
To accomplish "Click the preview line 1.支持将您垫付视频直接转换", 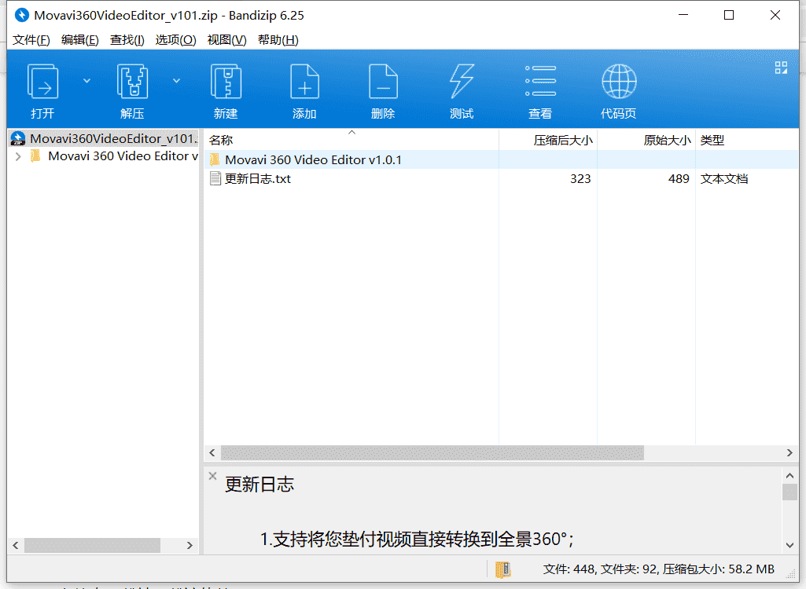I will (417, 540).
